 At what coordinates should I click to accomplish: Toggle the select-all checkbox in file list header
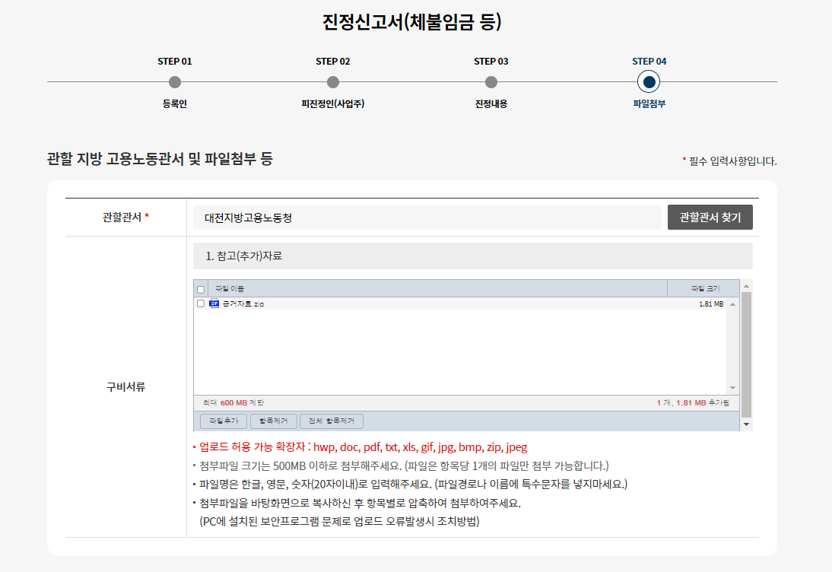click(x=199, y=288)
